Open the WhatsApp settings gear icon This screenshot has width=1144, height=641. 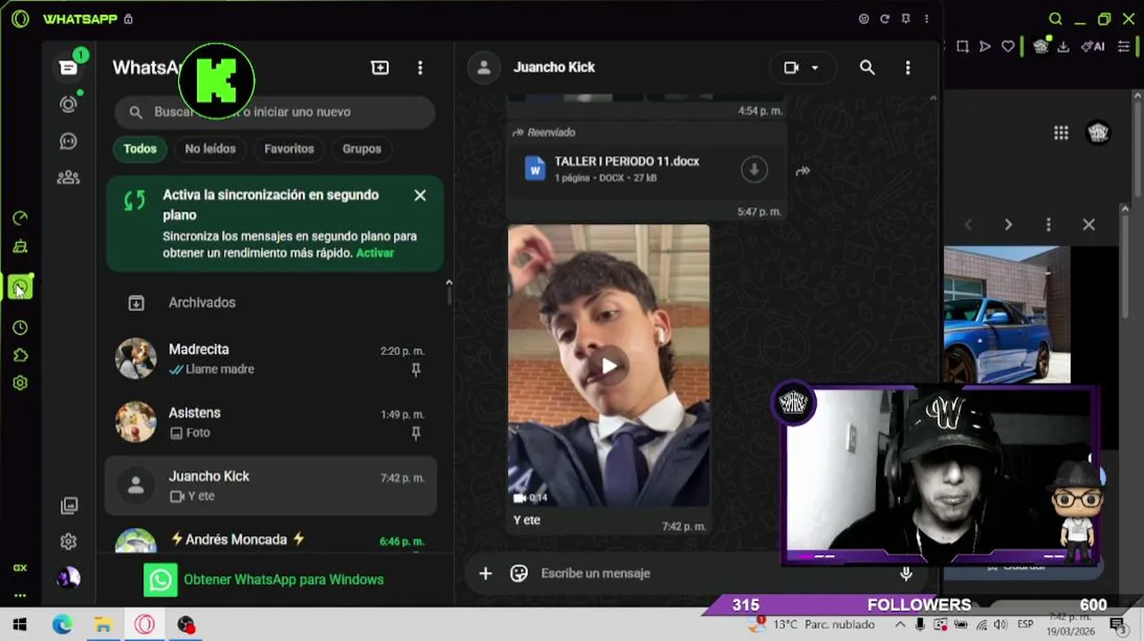pyautogui.click(x=69, y=541)
